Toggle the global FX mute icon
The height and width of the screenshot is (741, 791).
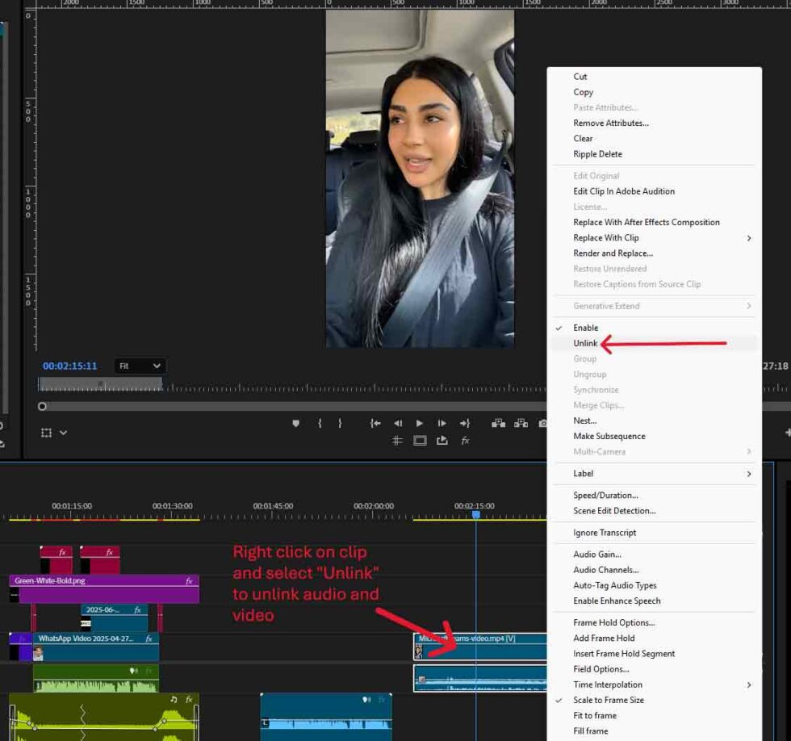click(x=465, y=441)
